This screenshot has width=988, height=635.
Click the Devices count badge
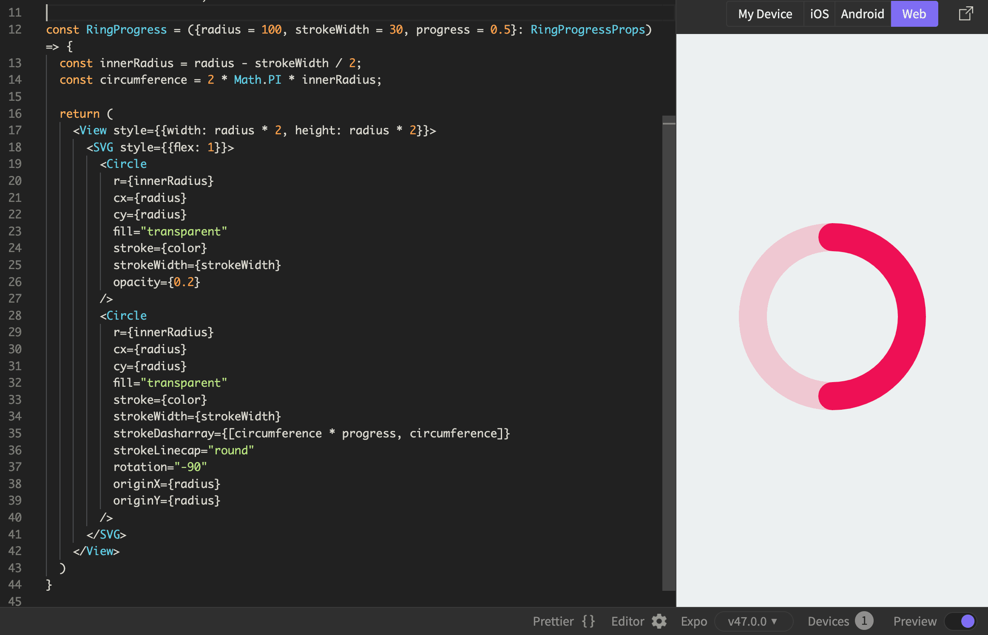[x=863, y=621]
